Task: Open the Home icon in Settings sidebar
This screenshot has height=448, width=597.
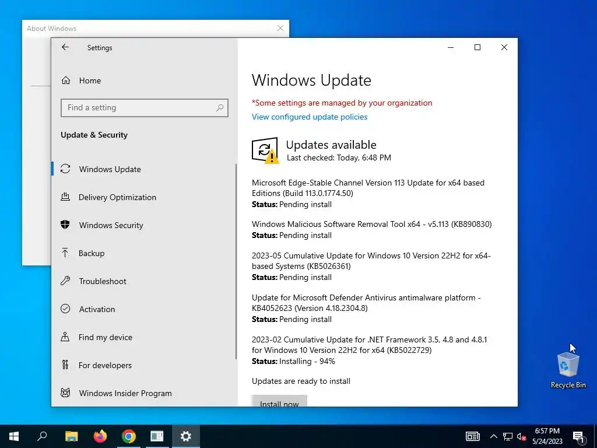Action: [x=66, y=80]
